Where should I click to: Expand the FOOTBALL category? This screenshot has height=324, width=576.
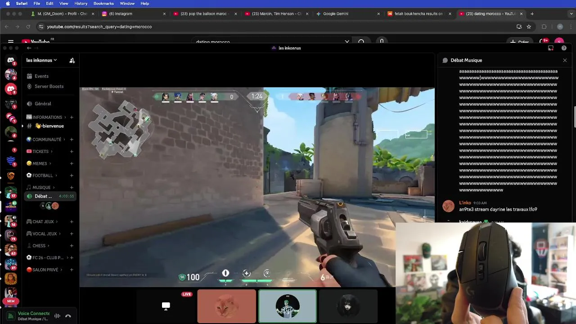tap(42, 175)
